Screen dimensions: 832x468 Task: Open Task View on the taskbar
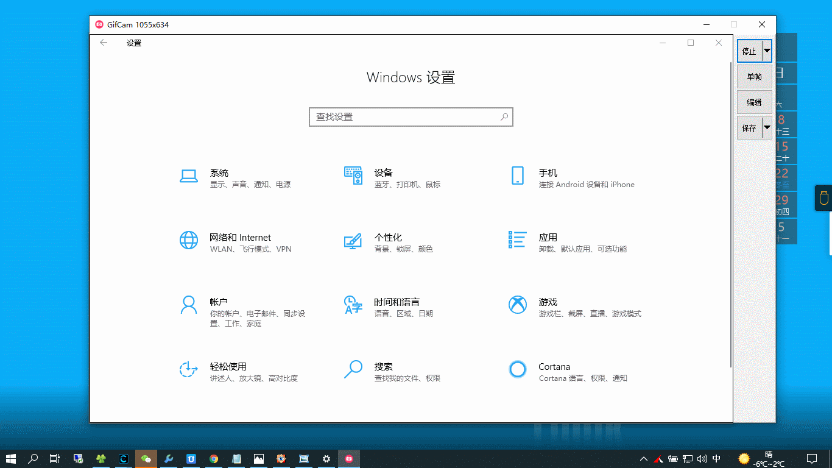coord(55,459)
